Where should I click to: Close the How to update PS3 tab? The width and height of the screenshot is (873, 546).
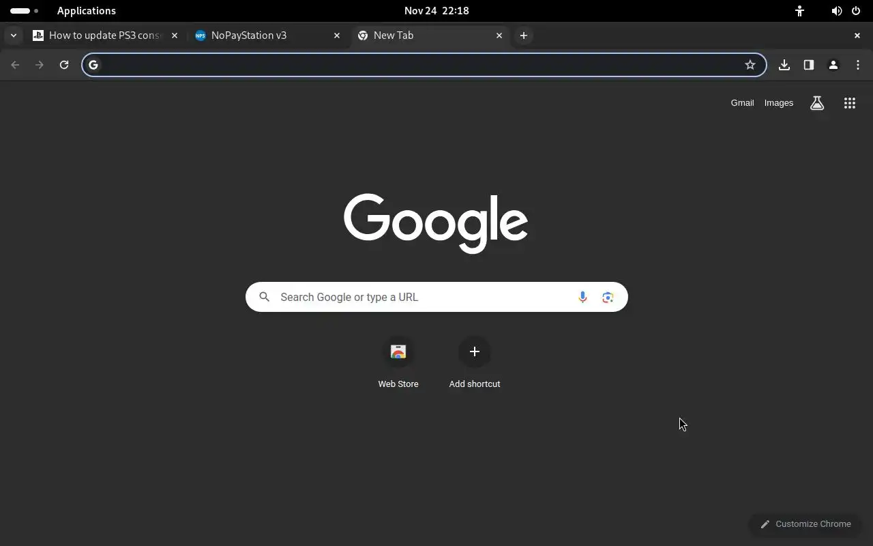click(175, 35)
